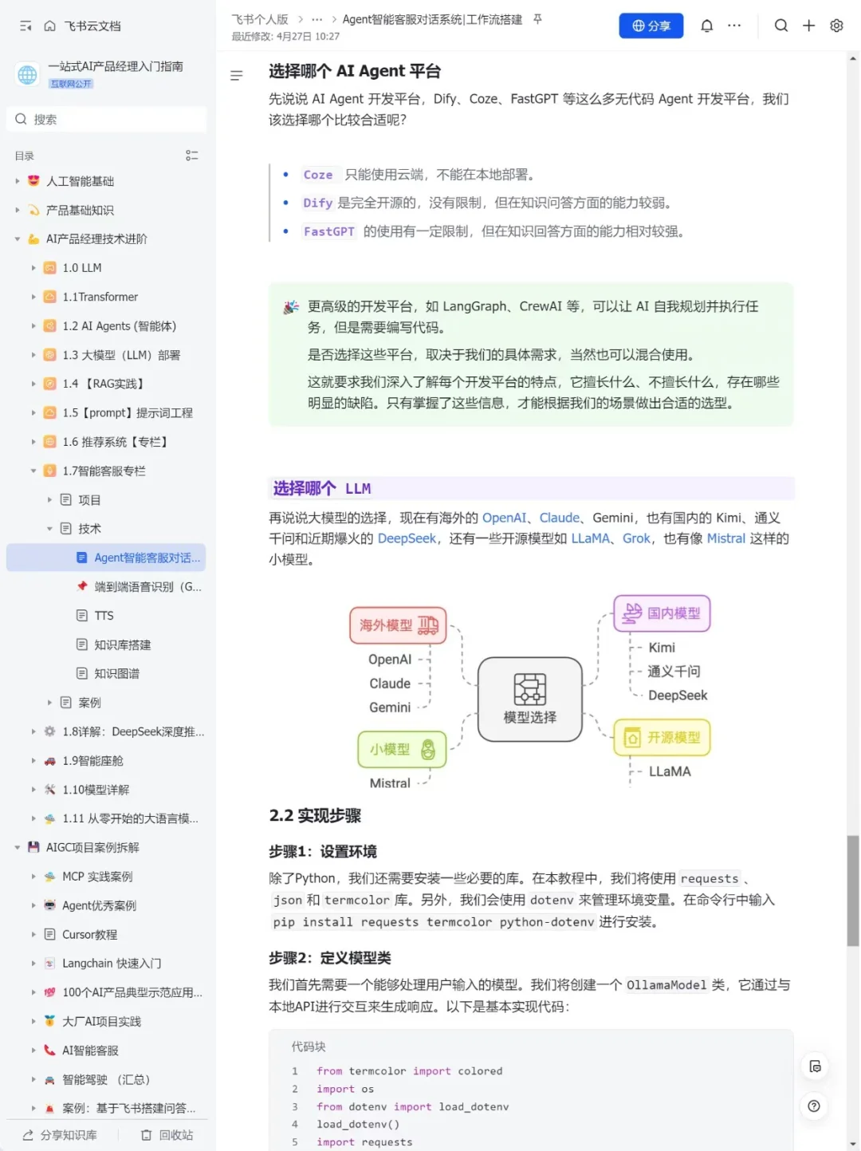Click the sidebar search field
The height and width of the screenshot is (1151, 861).
tap(106, 120)
